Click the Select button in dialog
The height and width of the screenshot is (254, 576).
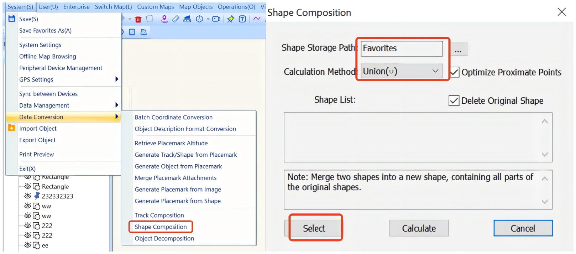tap(314, 228)
